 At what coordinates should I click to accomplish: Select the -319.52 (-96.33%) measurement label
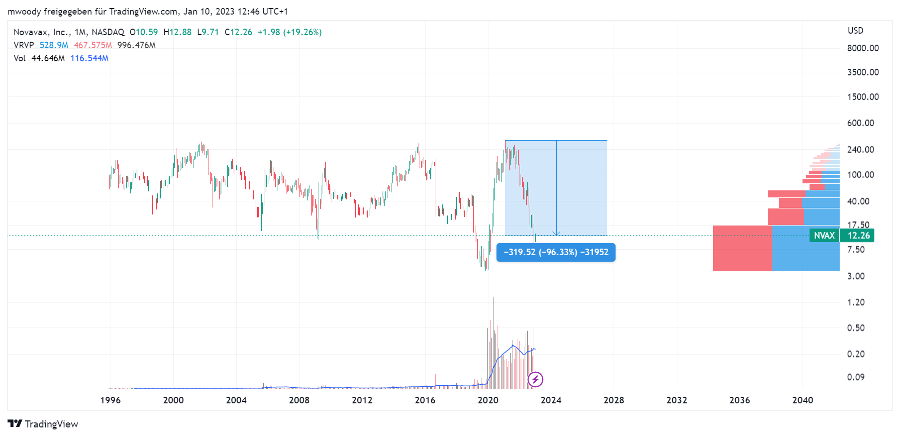(556, 252)
